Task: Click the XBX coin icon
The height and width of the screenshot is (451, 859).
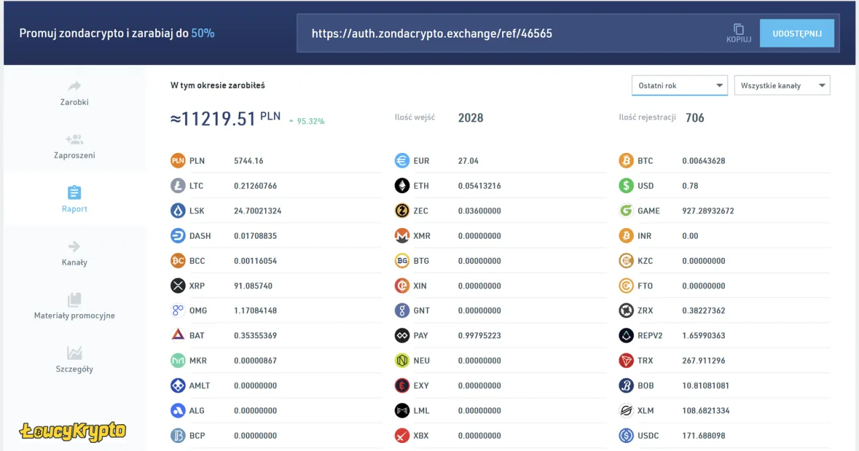Action: click(x=402, y=436)
